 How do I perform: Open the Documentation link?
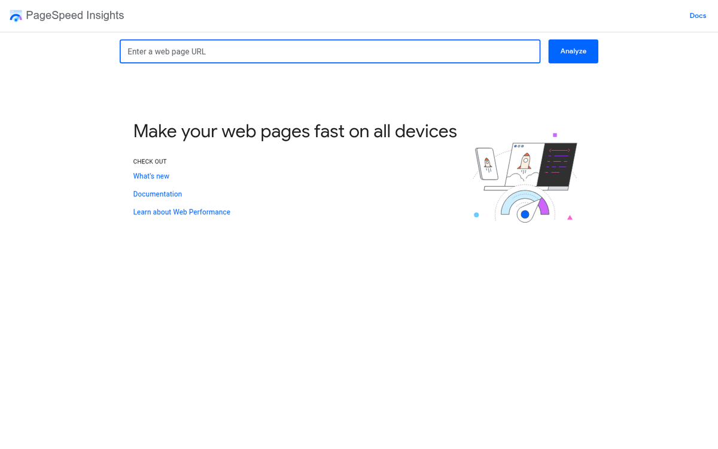[157, 194]
